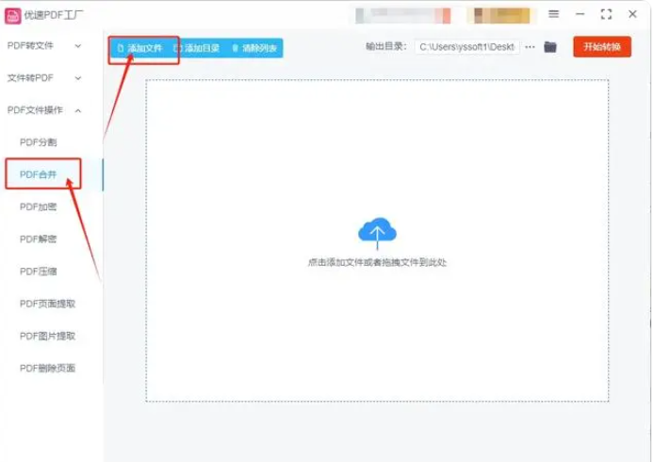654x462 pixels.
Task: Open the PDF压缩 function
Action: coord(39,272)
